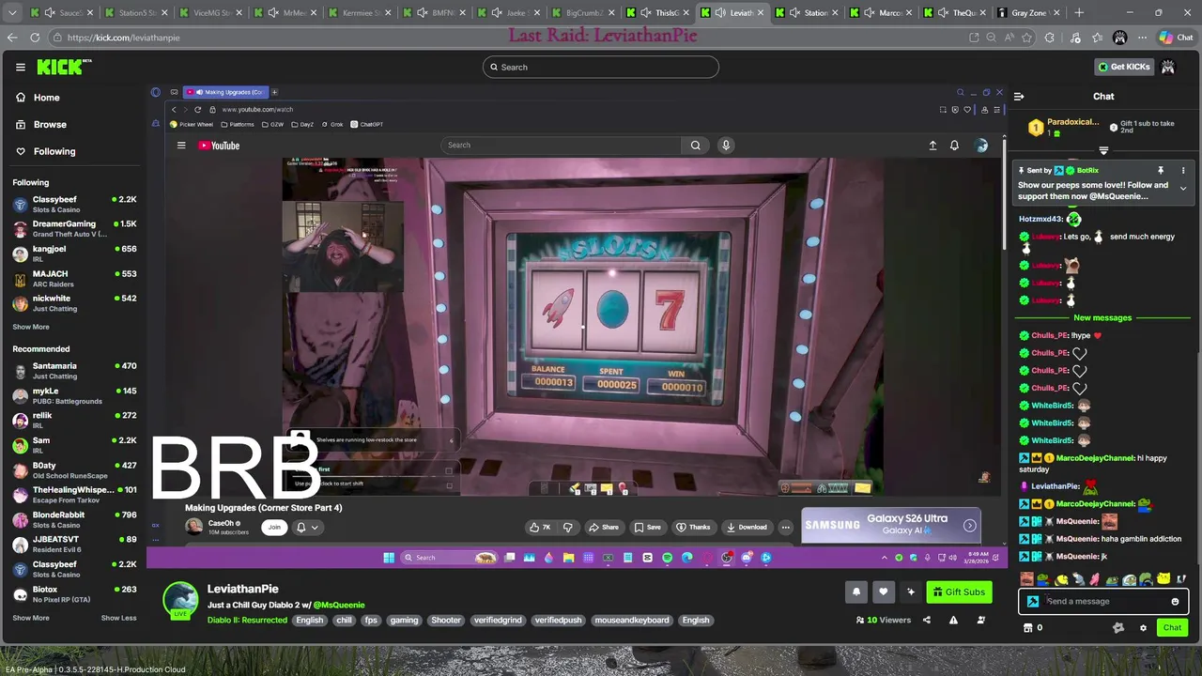
Task: Jump to New messages in chat
Action: tap(1102, 317)
